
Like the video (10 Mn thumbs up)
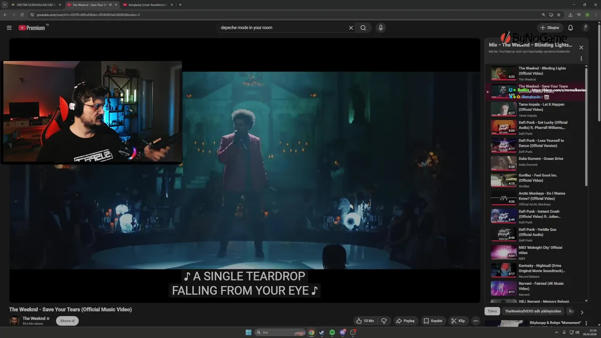tap(365, 321)
